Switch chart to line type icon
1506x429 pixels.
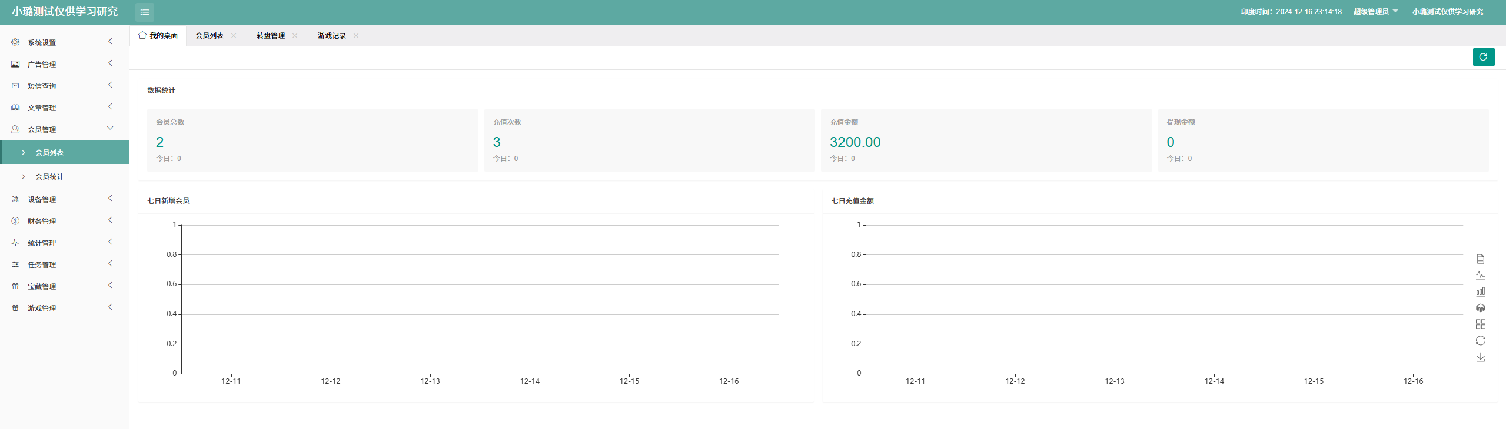(x=1481, y=275)
